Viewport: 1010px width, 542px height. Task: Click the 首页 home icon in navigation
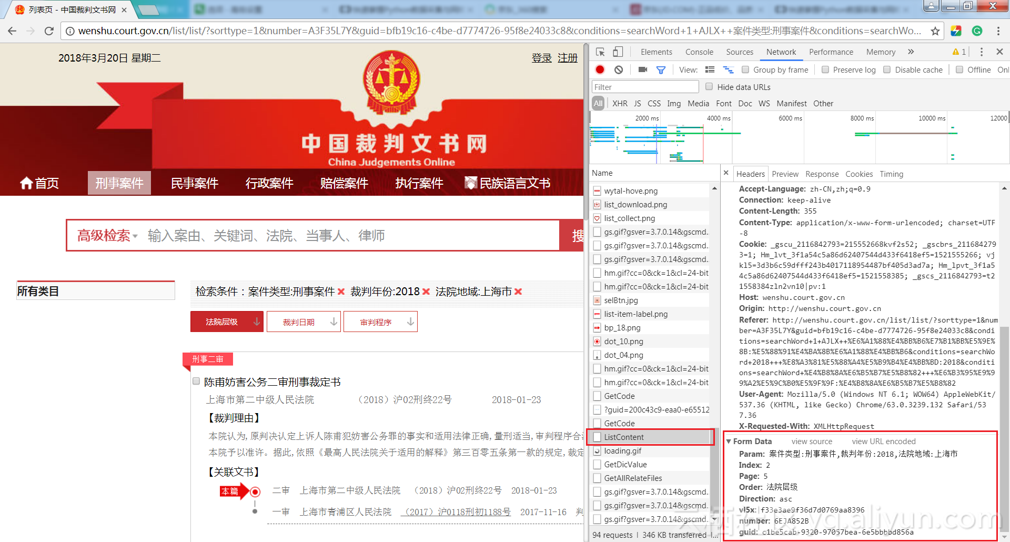pyautogui.click(x=26, y=183)
